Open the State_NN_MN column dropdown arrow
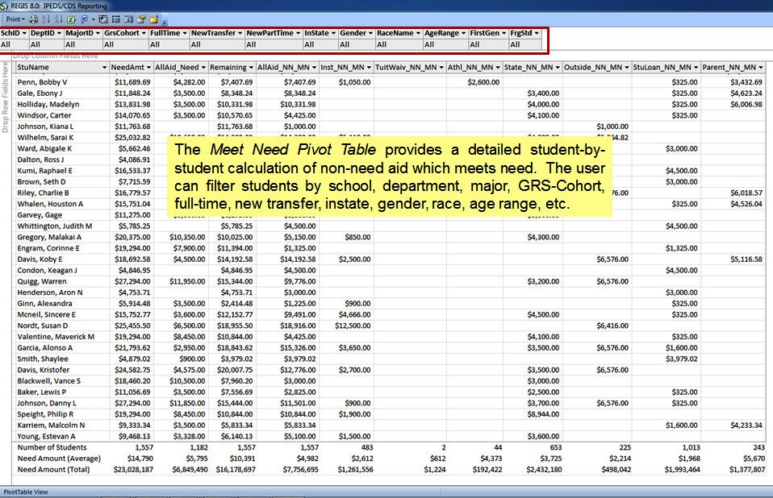Image resolution: width=773 pixels, height=498 pixels. (x=558, y=67)
